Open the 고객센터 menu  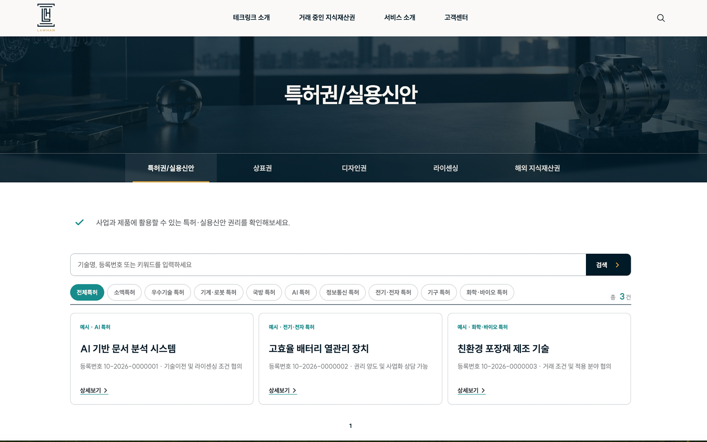coord(456,18)
